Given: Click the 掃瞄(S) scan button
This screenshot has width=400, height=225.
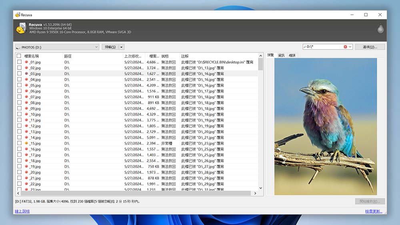Looking at the screenshot, I should pos(110,47).
